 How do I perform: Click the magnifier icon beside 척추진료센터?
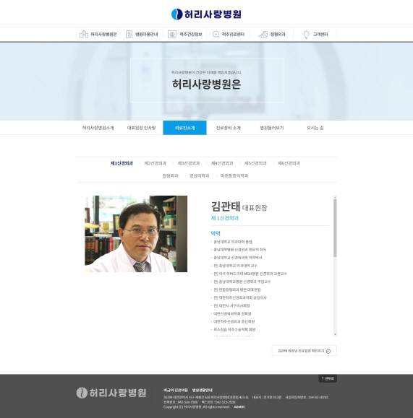pyautogui.click(x=216, y=34)
